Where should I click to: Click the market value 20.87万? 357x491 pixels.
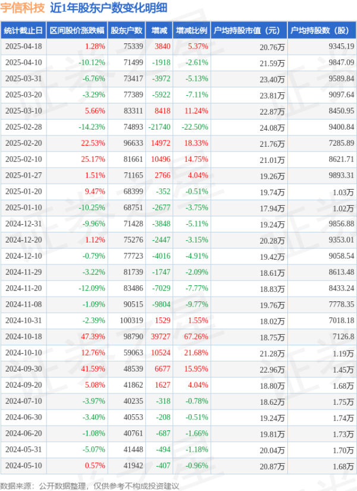tap(272, 466)
